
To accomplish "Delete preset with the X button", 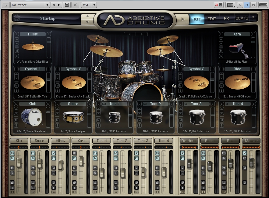I will coord(75,5).
